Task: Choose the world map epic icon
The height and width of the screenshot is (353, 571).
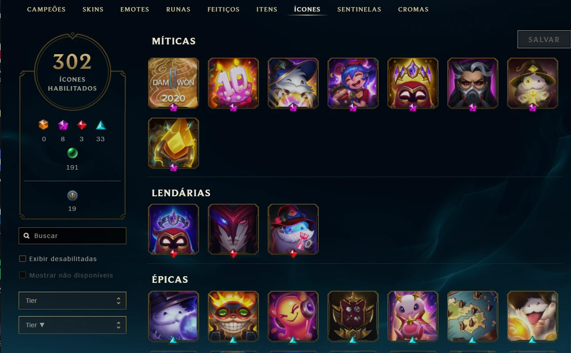Action: [473, 316]
